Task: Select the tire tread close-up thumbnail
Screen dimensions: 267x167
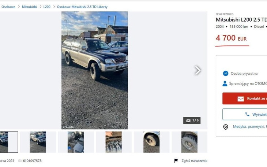Action: point(114,142)
